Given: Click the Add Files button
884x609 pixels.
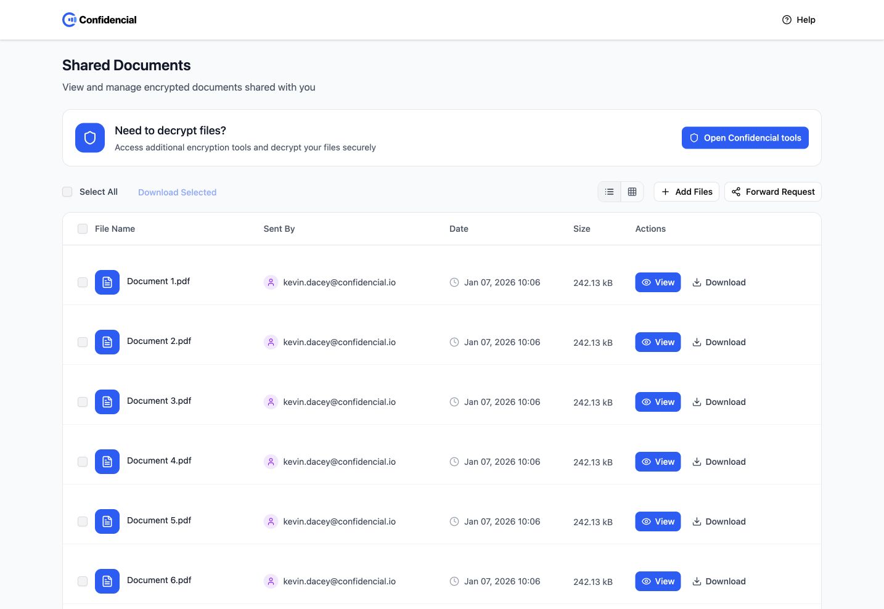Looking at the screenshot, I should point(687,192).
